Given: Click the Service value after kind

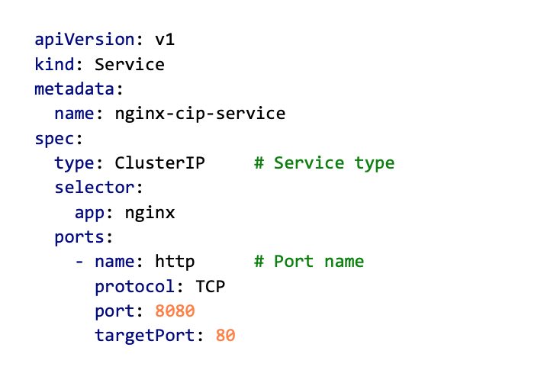Looking at the screenshot, I should [129, 64].
